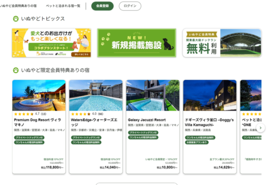This screenshot has width=277, height=185.
Task: Click the Galaxy Jacuzzi Resort title
Action: [x=147, y=120]
